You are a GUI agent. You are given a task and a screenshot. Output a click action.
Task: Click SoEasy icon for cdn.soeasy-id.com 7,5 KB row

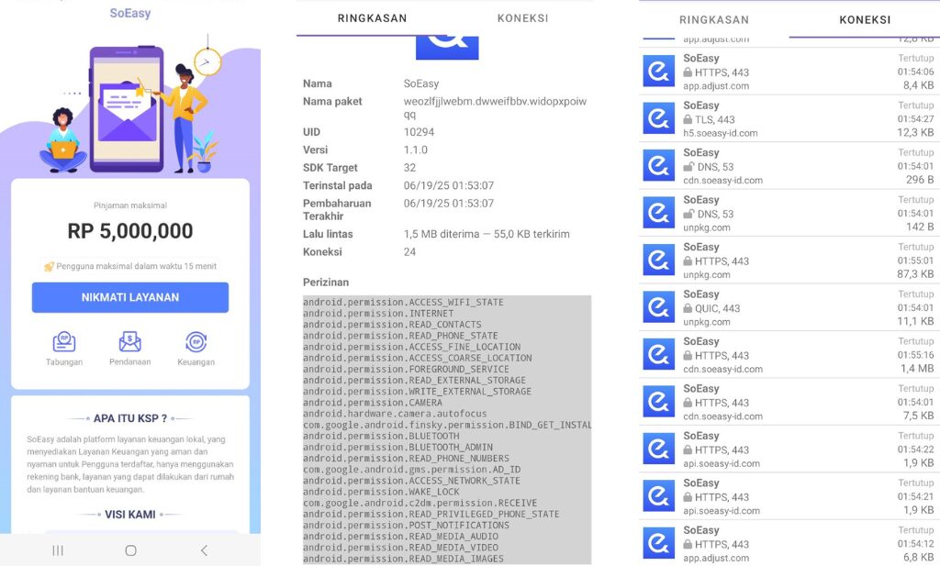click(x=659, y=403)
